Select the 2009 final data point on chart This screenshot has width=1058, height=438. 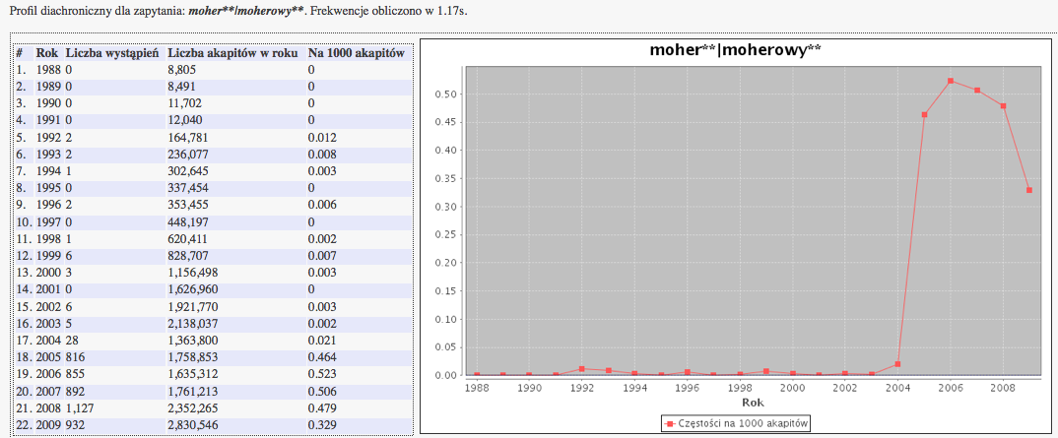point(1029,190)
